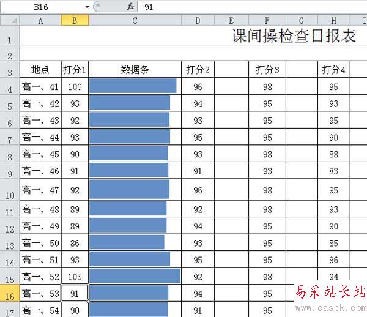367x317 pixels.
Task: Click cell 高一、42
Action: coord(40,103)
